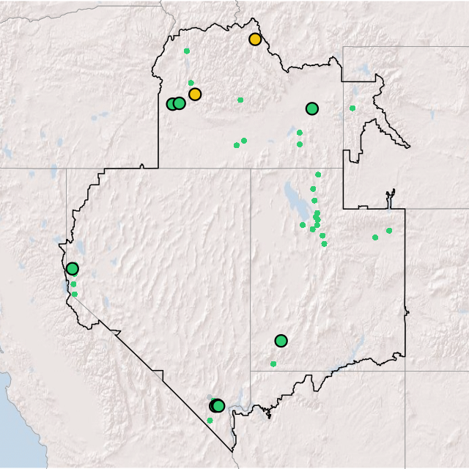Click the yellow marker on the northern boundary
469x469 pixels.
(255, 39)
